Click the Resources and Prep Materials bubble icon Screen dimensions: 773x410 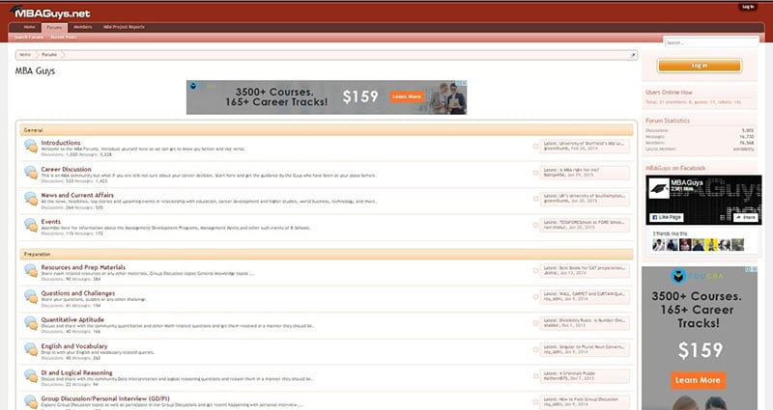coord(31,271)
